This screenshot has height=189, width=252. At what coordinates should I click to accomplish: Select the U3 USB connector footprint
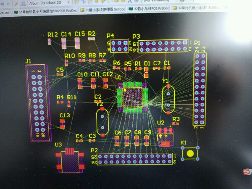tap(70, 161)
